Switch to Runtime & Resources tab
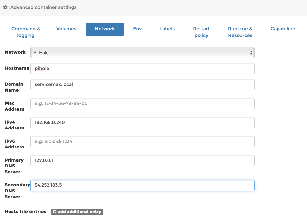Image resolution: width=307 pixels, height=224 pixels. pos(240,32)
